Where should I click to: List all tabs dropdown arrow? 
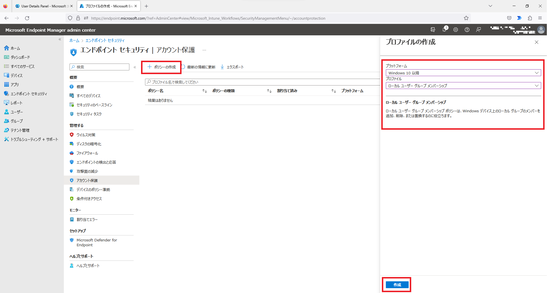point(490,6)
